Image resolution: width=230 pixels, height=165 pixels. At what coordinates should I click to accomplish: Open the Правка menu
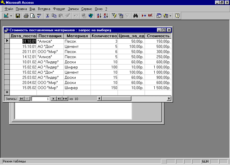[x=21, y=9]
